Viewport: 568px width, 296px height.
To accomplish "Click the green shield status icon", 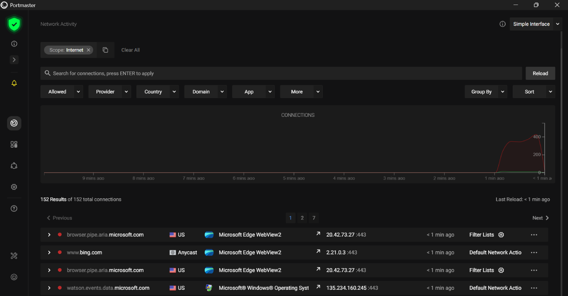I will point(14,25).
